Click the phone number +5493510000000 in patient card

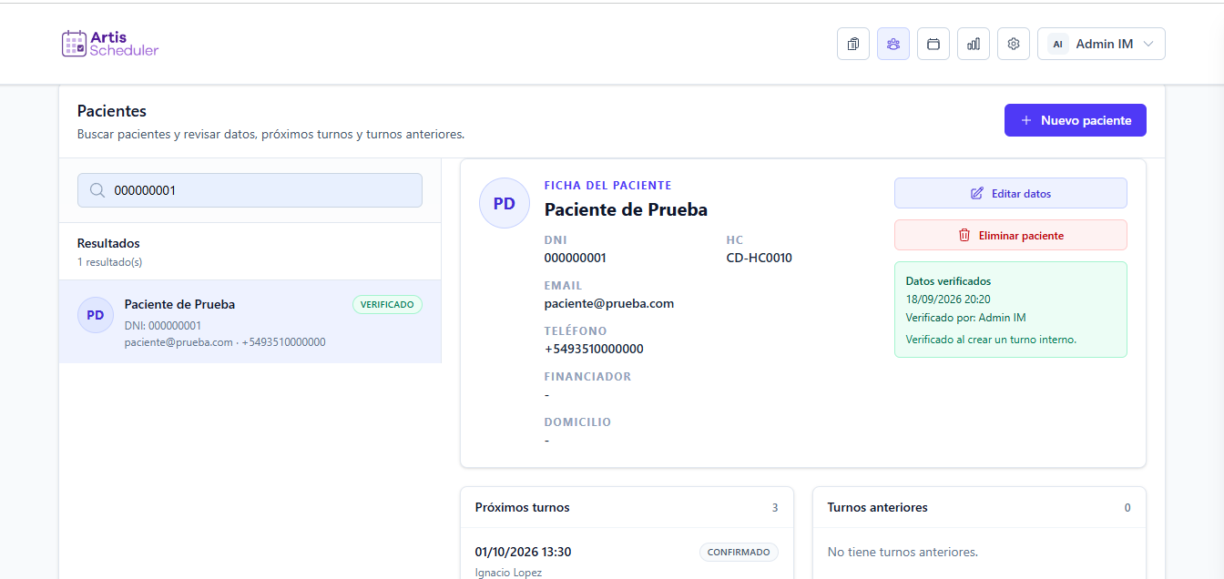(594, 349)
